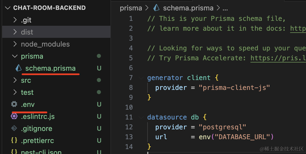Click the gear icon next to .env
Image resolution: width=306 pixels, height=154 pixels.
tap(14, 104)
